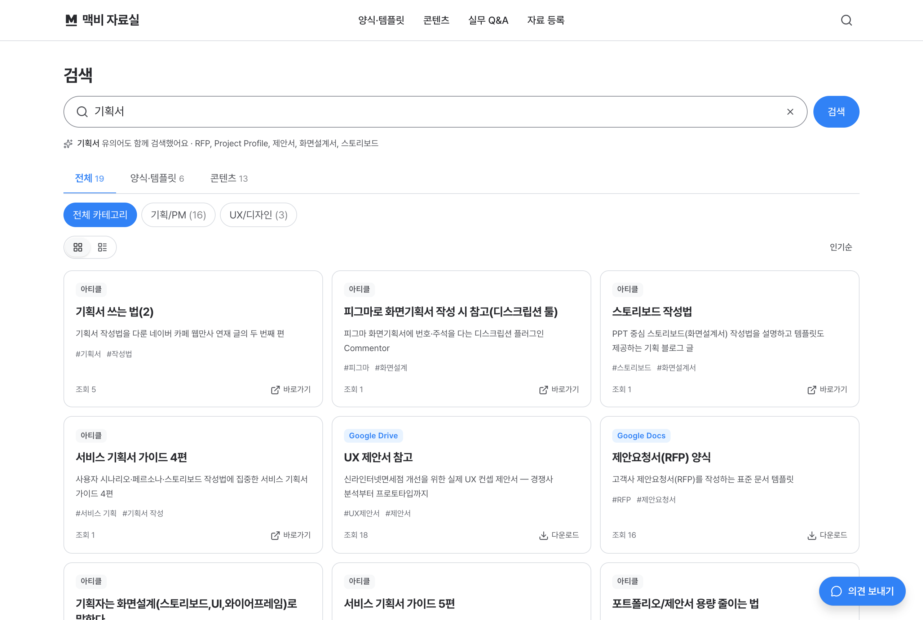Click the header search magnifier icon
The width and height of the screenshot is (923, 620).
(846, 20)
